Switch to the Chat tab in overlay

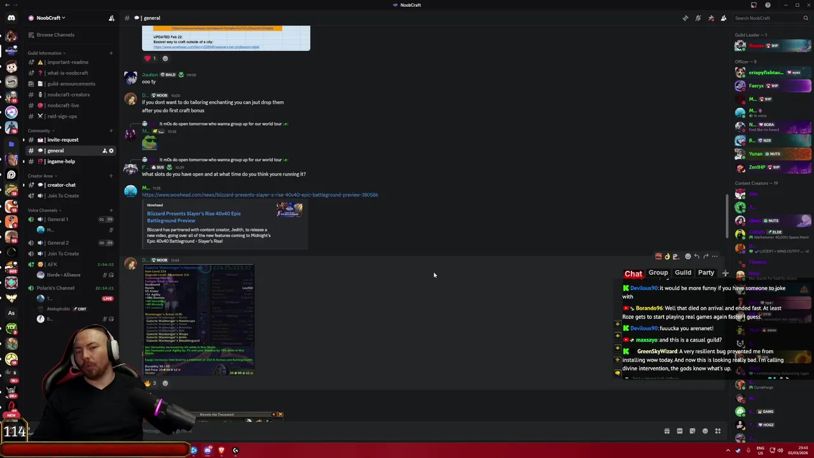coord(633,274)
